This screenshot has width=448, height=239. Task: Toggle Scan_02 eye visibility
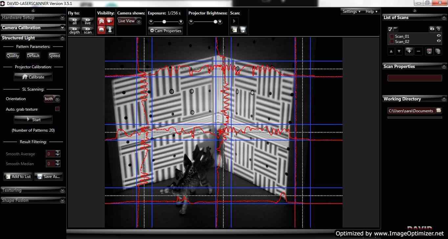point(438,41)
